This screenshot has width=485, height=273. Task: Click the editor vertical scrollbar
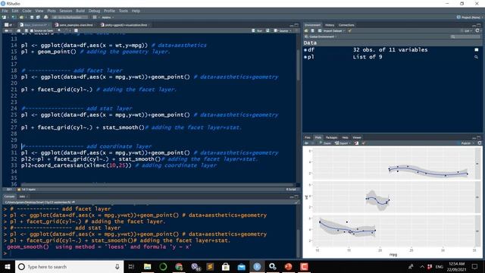click(x=298, y=65)
